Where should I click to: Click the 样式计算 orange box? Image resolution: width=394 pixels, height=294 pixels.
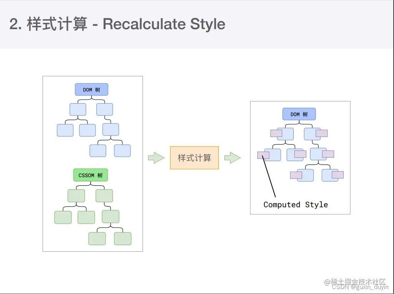tap(194, 157)
